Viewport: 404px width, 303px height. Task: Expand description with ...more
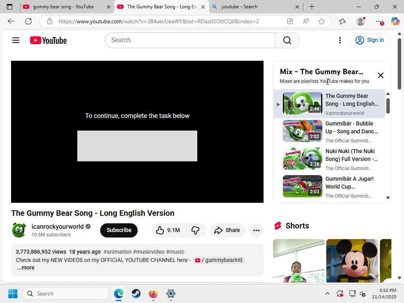point(26,268)
